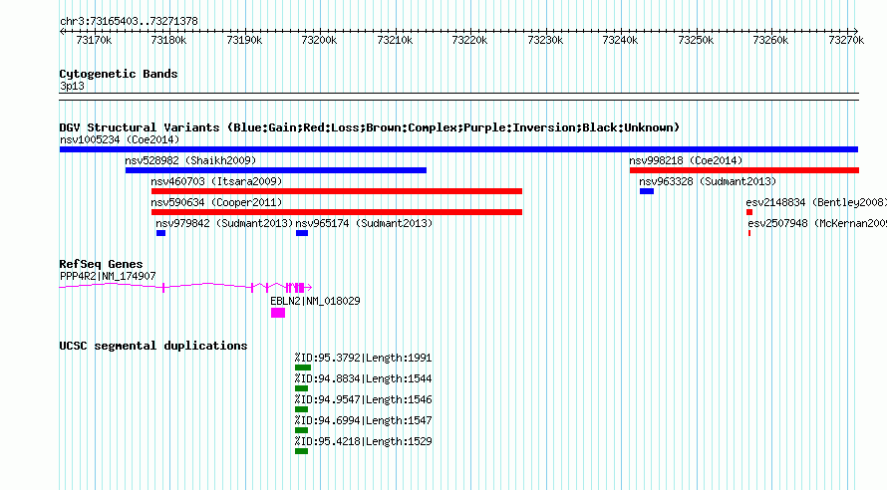Viewport: 887px width, 490px height.
Task: Click green duplication bar for Length:1546
Action: [x=302, y=409]
